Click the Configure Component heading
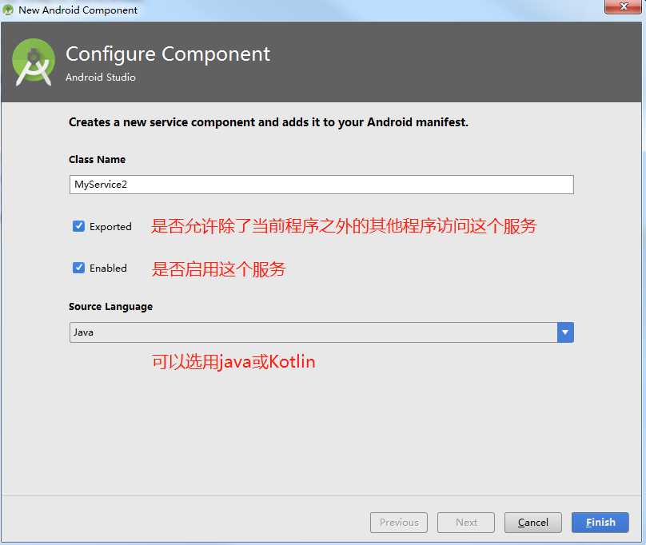Viewport: 646px width, 545px height. (168, 54)
